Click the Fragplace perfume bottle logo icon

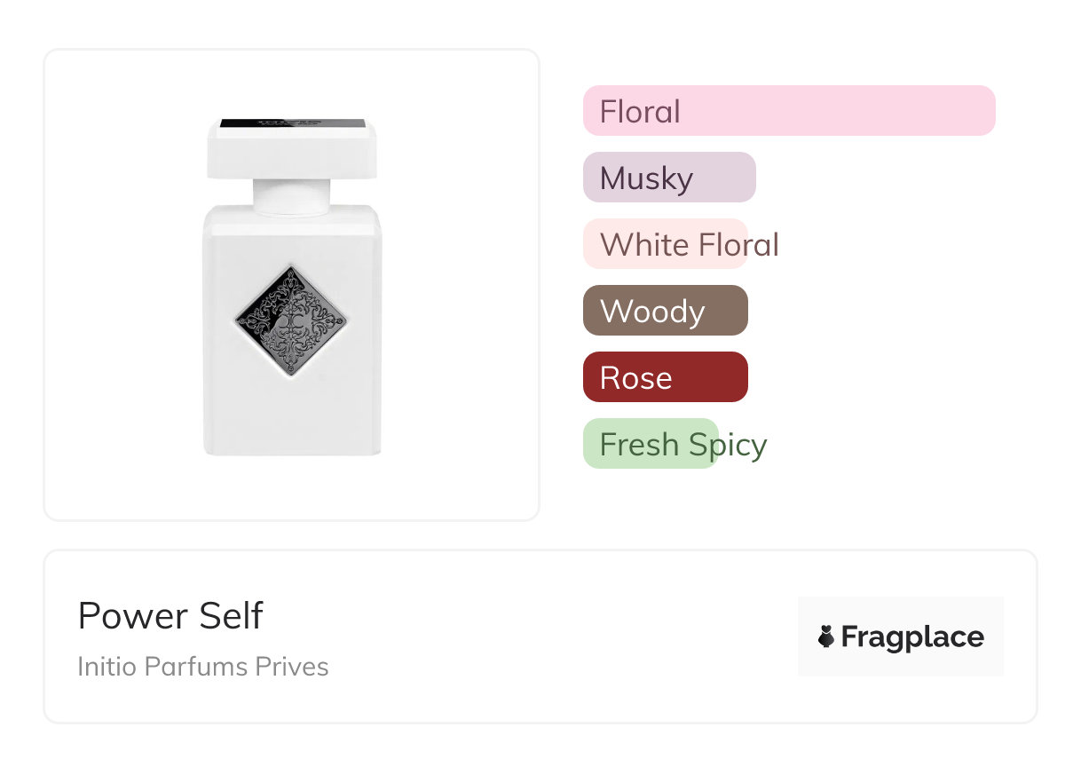coord(826,637)
